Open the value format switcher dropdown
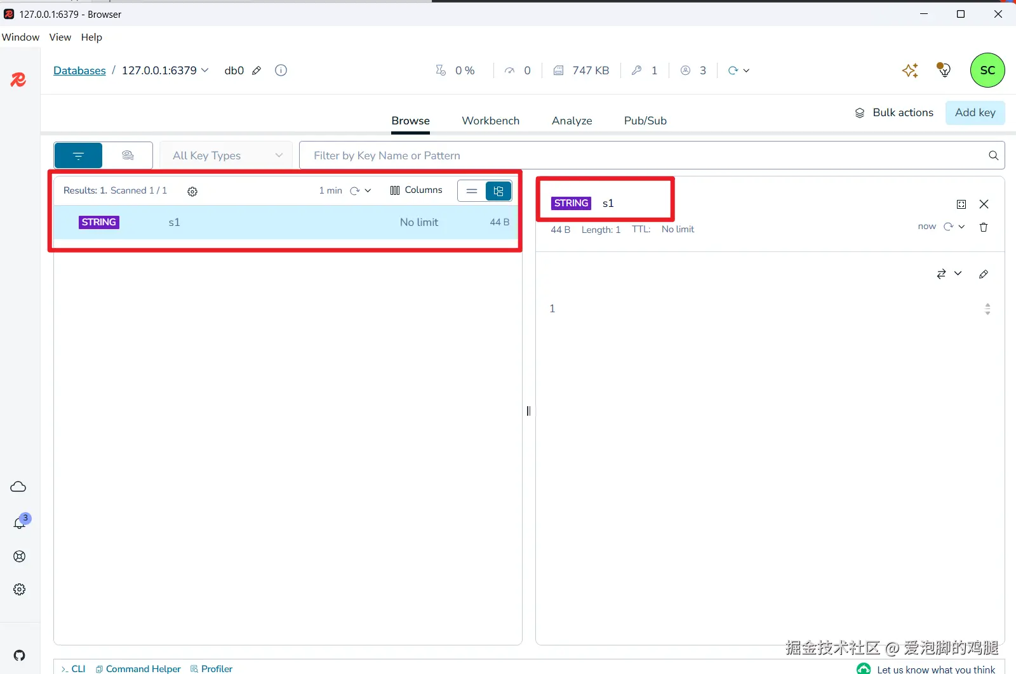 (949, 274)
